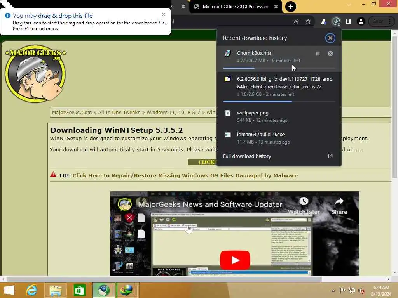Screen dimensions: 398x298
Task: Click Share on the embedded video
Action: (339, 206)
